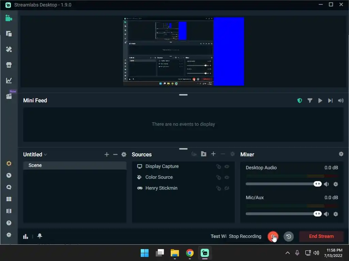349x261 pixels.
Task: Open the Editor tab in the sidebar
Action: 9,18
